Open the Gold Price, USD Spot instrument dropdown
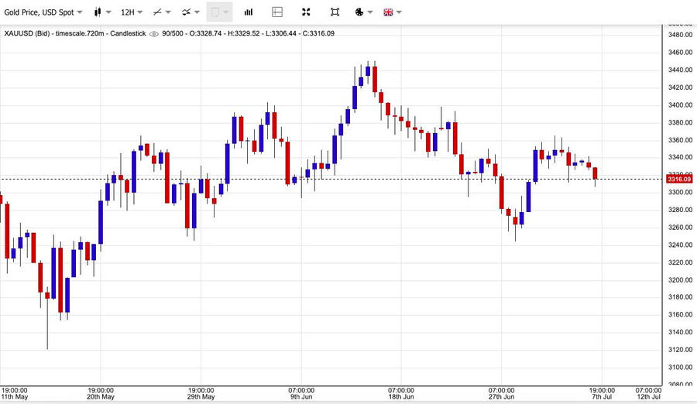 43,12
